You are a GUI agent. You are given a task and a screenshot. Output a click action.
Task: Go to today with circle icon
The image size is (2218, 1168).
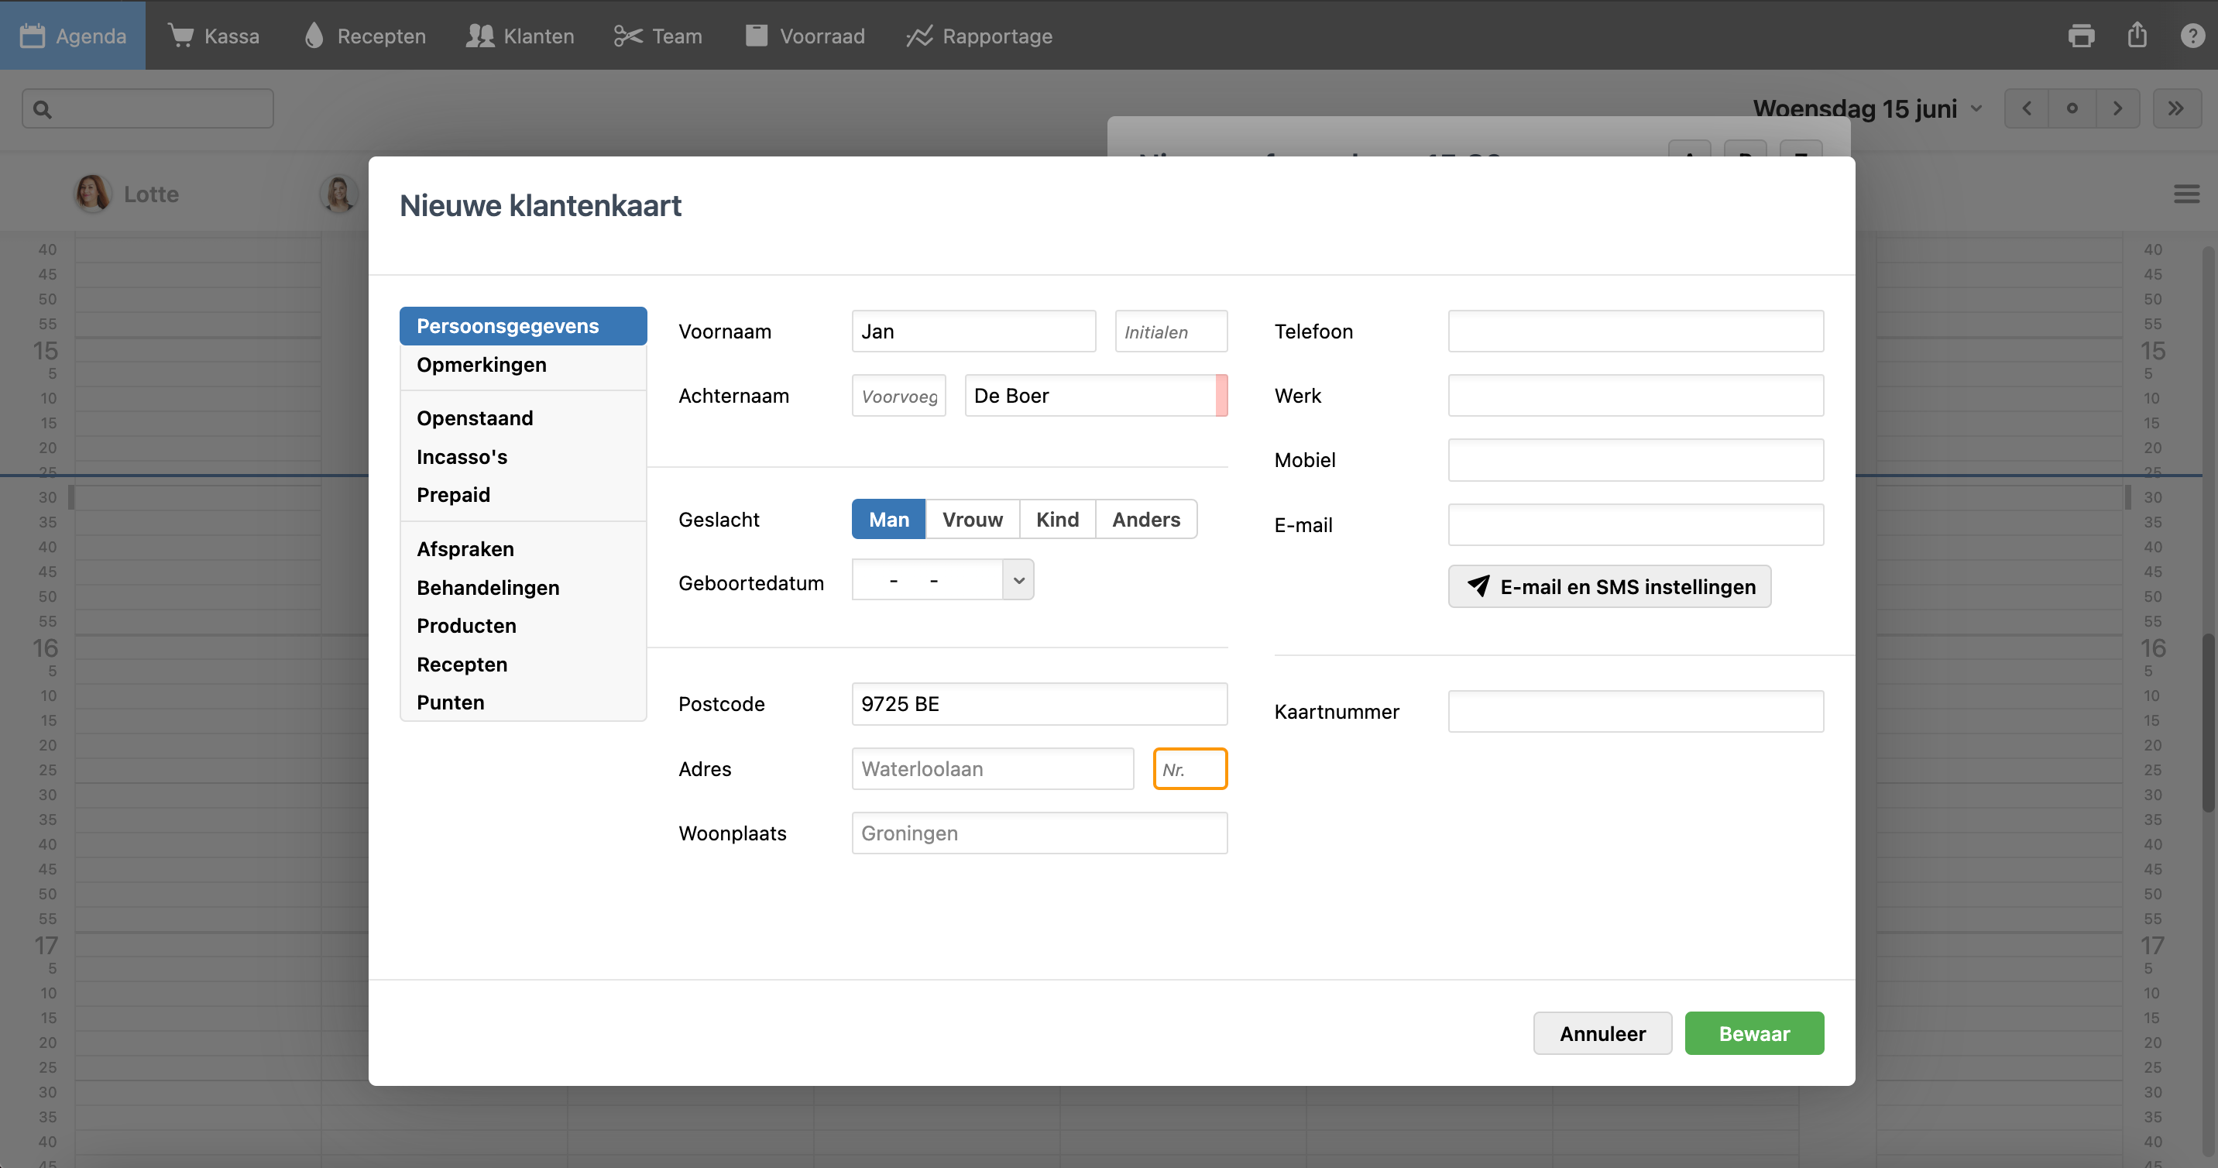pos(2072,108)
